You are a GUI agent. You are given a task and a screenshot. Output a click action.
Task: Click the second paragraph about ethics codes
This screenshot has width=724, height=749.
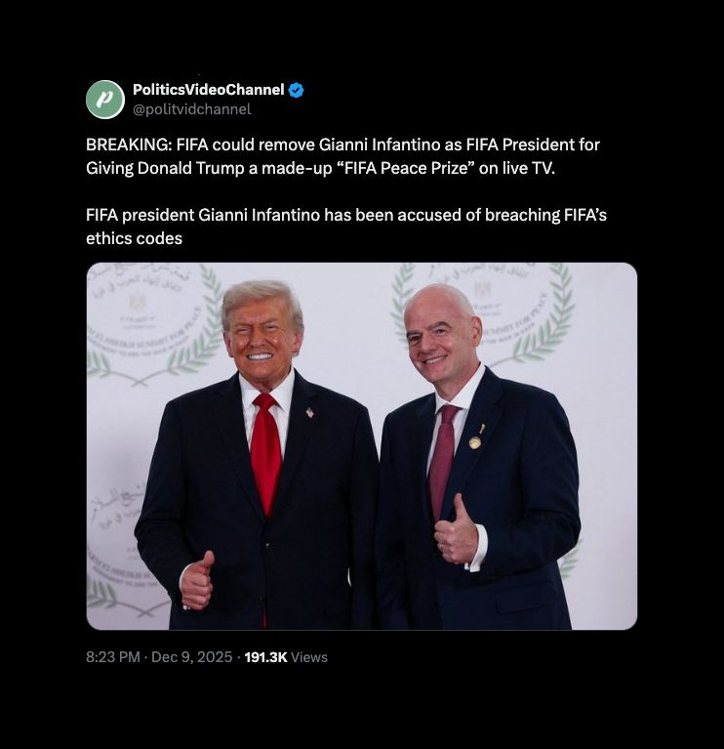[346, 227]
